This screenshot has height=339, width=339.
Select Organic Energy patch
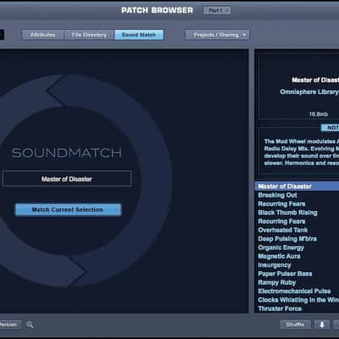pyautogui.click(x=297, y=247)
